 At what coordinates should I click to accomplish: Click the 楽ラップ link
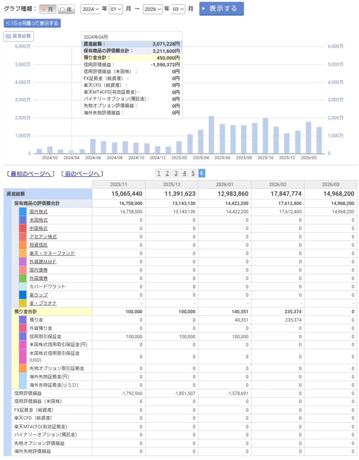point(39,295)
